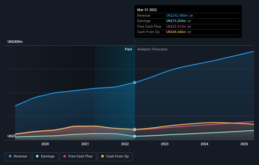259x165 pixels.
Task: Click the Revenue row label in tooltip
Action: coord(144,15)
